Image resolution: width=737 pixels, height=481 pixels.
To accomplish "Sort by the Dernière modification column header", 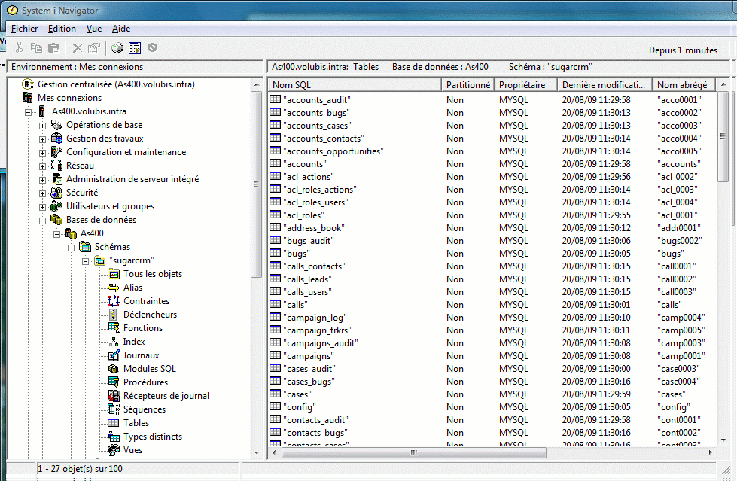I will (x=605, y=84).
